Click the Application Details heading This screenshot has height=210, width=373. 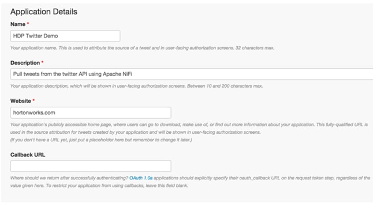click(44, 12)
